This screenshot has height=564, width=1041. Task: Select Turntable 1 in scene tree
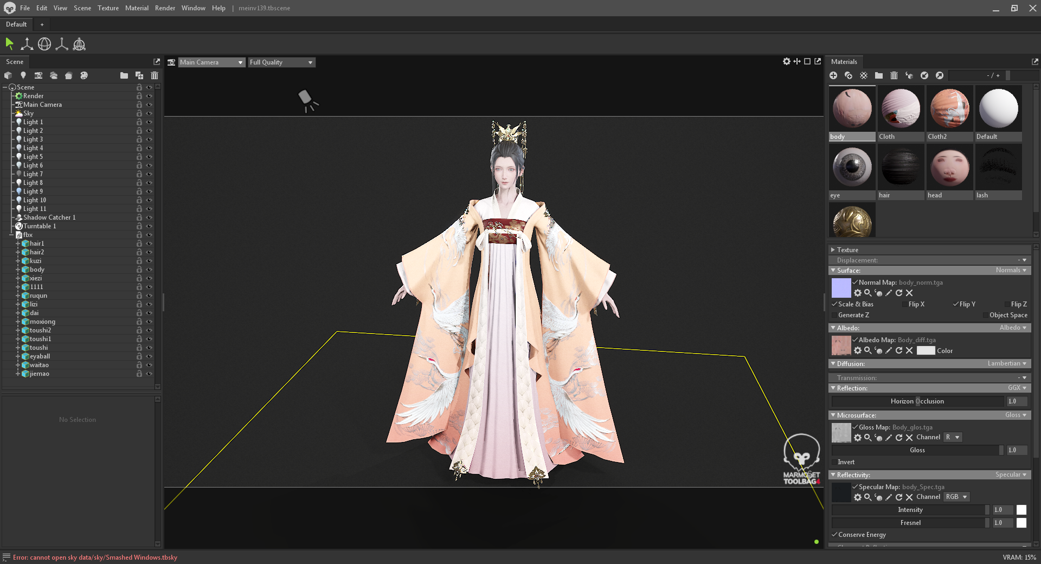click(x=40, y=226)
